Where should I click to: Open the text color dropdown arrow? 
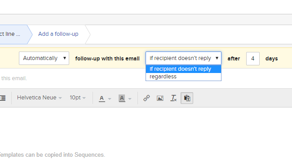click(110, 99)
